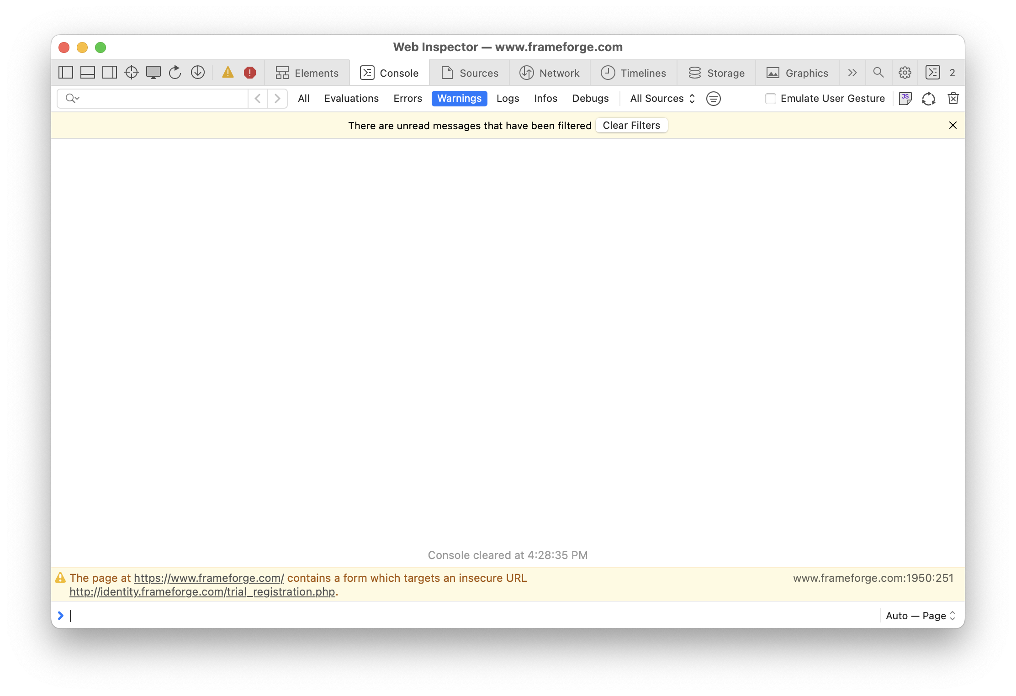Image resolution: width=1016 pixels, height=696 pixels.
Task: Switch to the Network tab
Action: 550,73
